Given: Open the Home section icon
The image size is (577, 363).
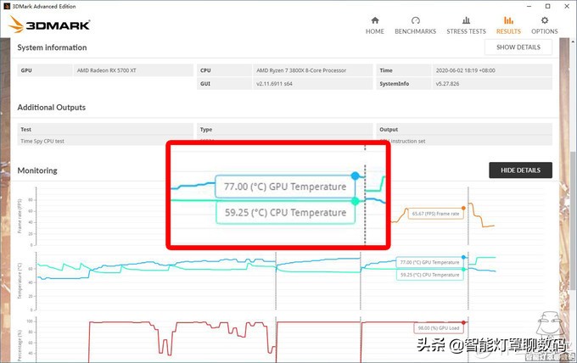Looking at the screenshot, I should [374, 20].
